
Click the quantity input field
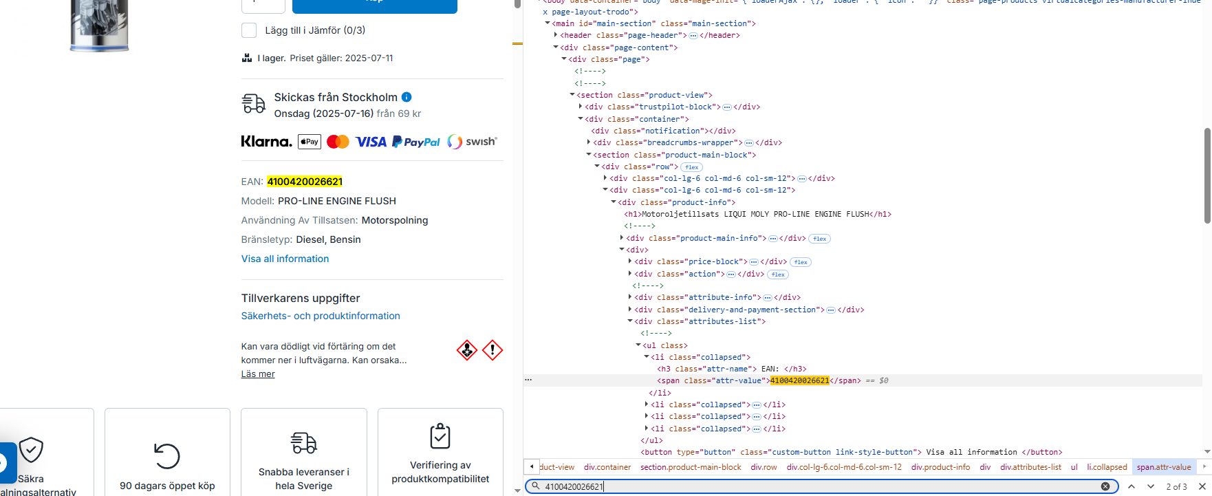point(263,6)
